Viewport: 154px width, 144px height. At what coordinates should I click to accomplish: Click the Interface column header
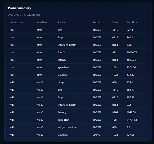[41, 22]
